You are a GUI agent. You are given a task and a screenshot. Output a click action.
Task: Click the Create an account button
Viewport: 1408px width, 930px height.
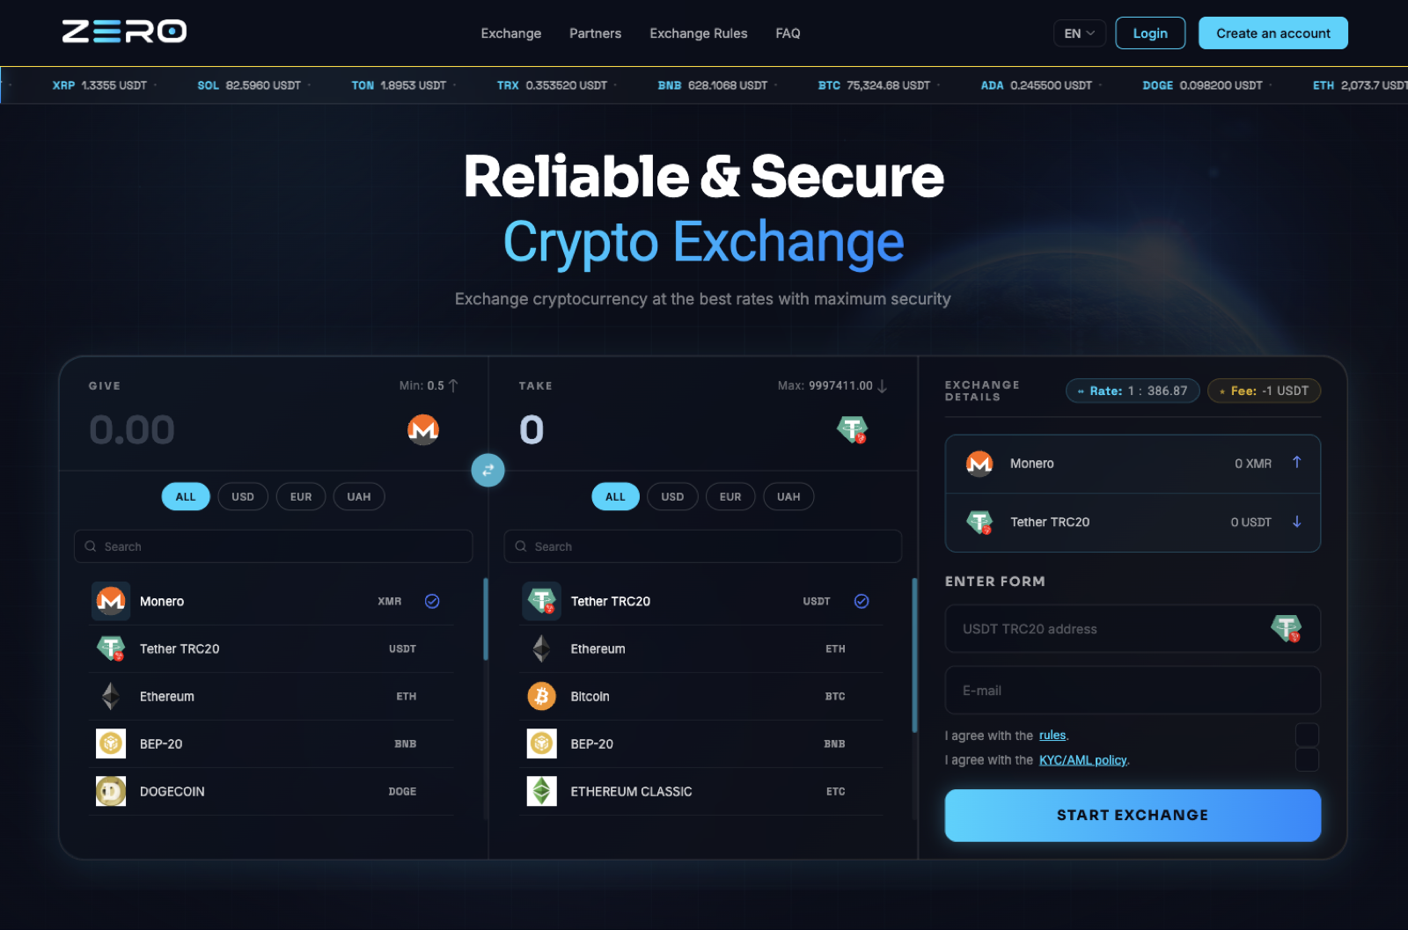[1273, 33]
